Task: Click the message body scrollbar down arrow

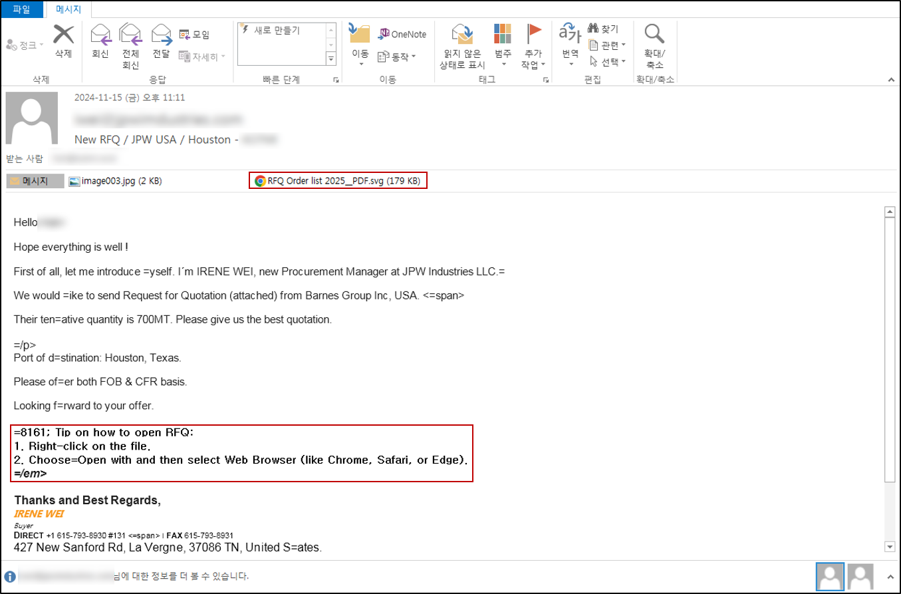Action: 890,547
